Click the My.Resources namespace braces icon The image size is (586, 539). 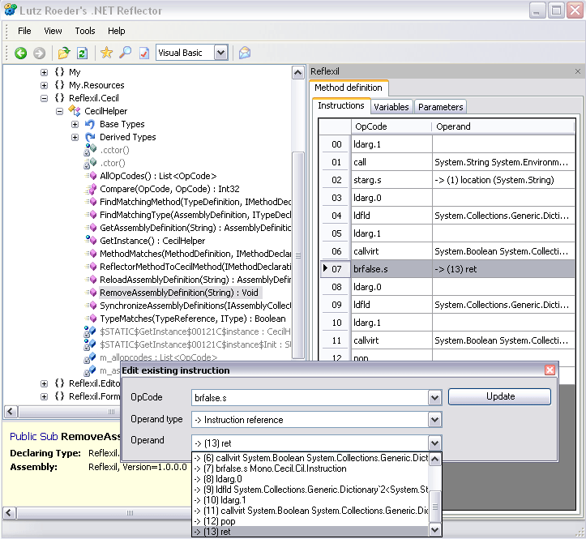(59, 85)
